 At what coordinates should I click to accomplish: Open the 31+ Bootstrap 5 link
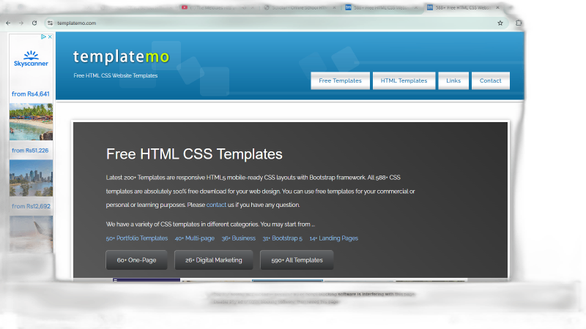coord(282,238)
